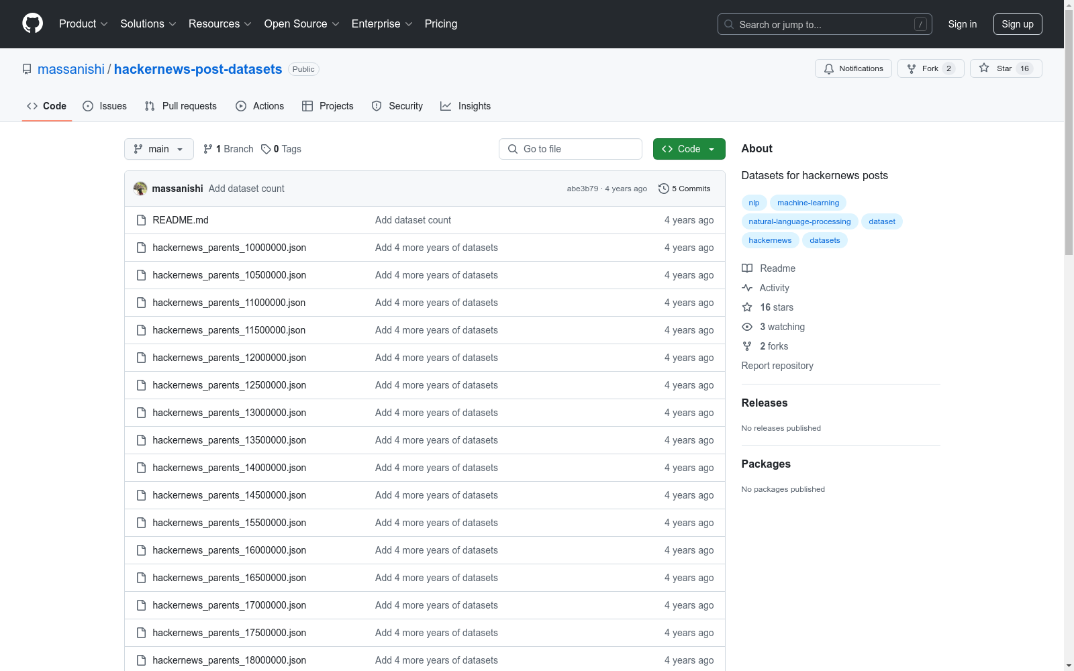Open hackernews_parents_13500000.json file
Viewport: 1074px width, 671px height.
coord(230,440)
